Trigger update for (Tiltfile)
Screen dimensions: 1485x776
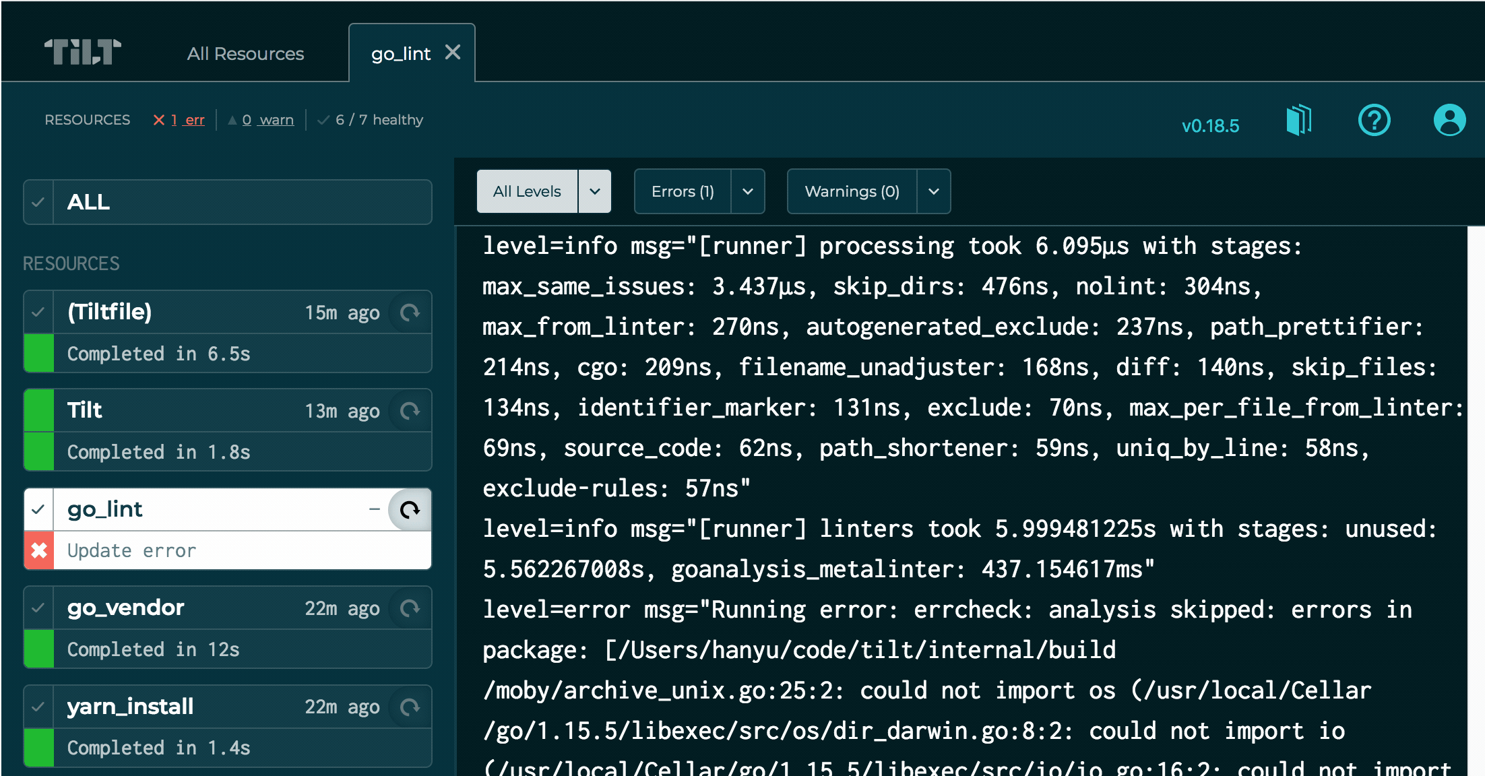coord(410,313)
